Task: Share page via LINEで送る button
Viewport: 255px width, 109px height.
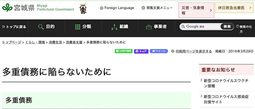Action: coord(124,51)
